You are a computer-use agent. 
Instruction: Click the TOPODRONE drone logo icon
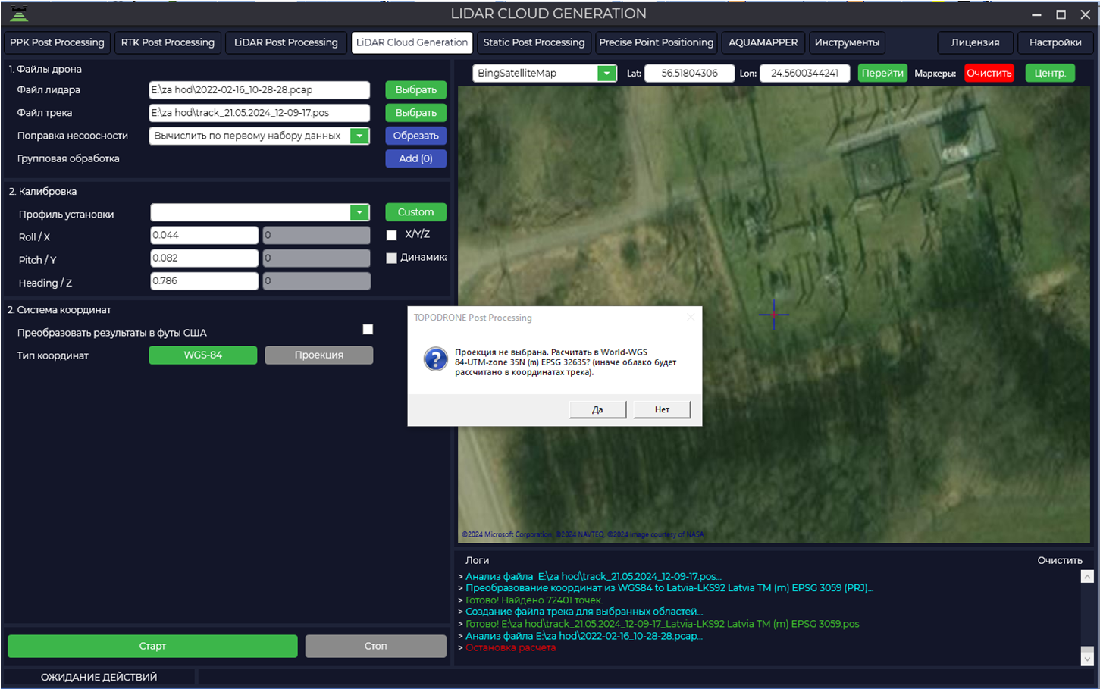tap(19, 13)
